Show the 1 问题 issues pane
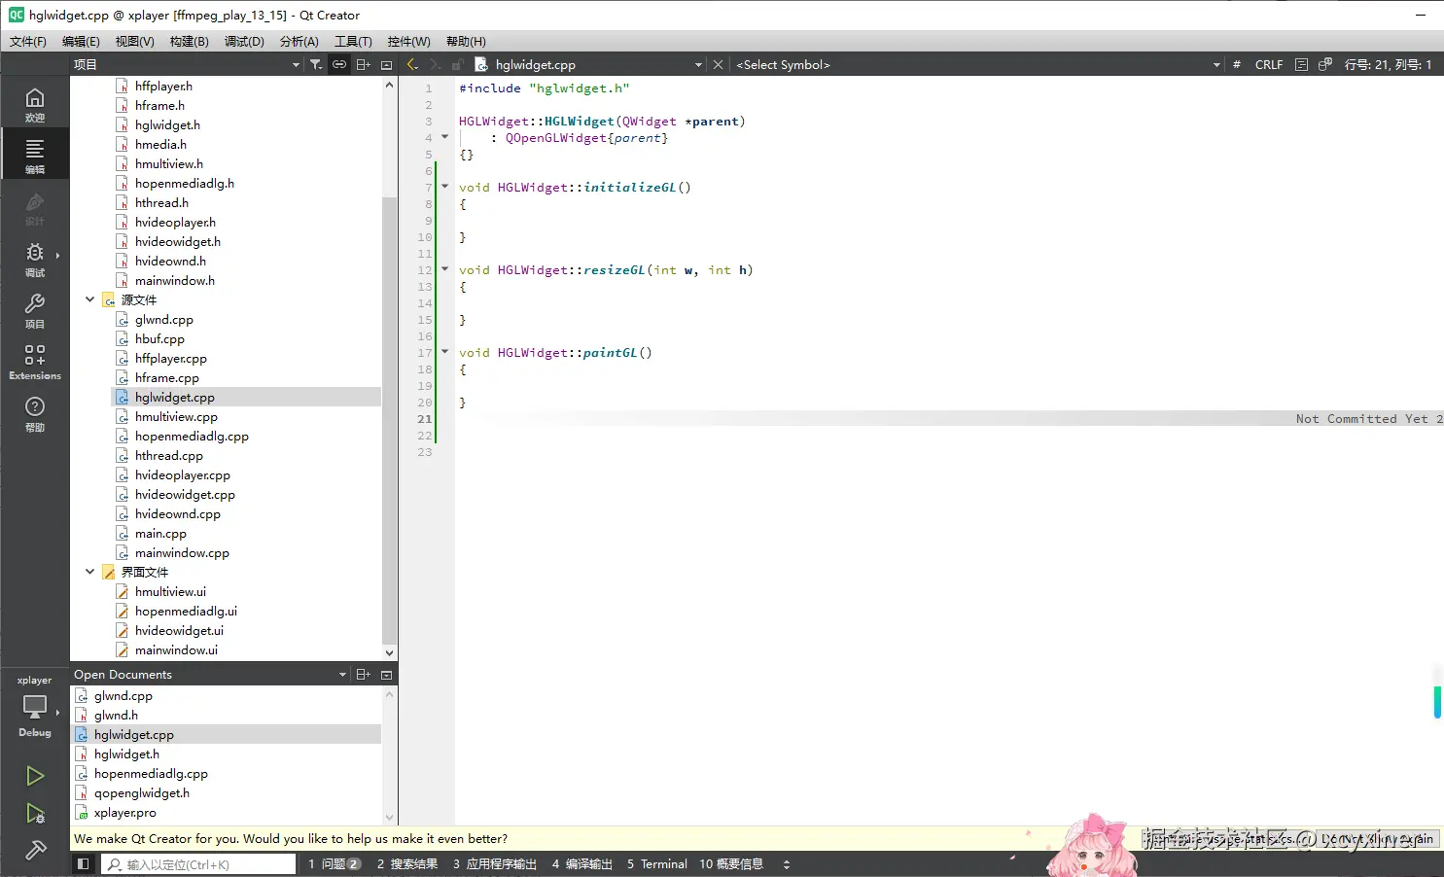Screen dimensions: 1444x877 pyautogui.click(x=335, y=863)
